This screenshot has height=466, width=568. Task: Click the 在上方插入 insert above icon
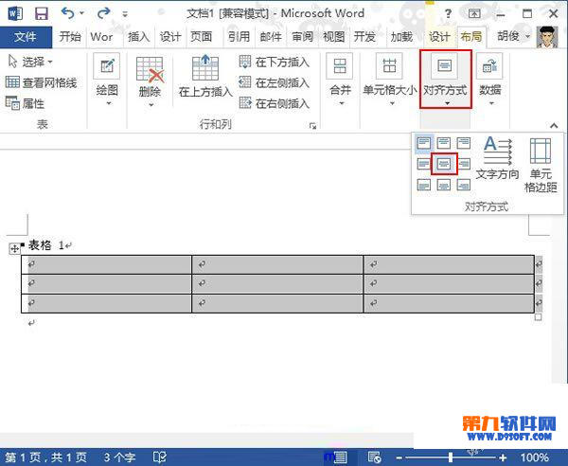(x=205, y=78)
